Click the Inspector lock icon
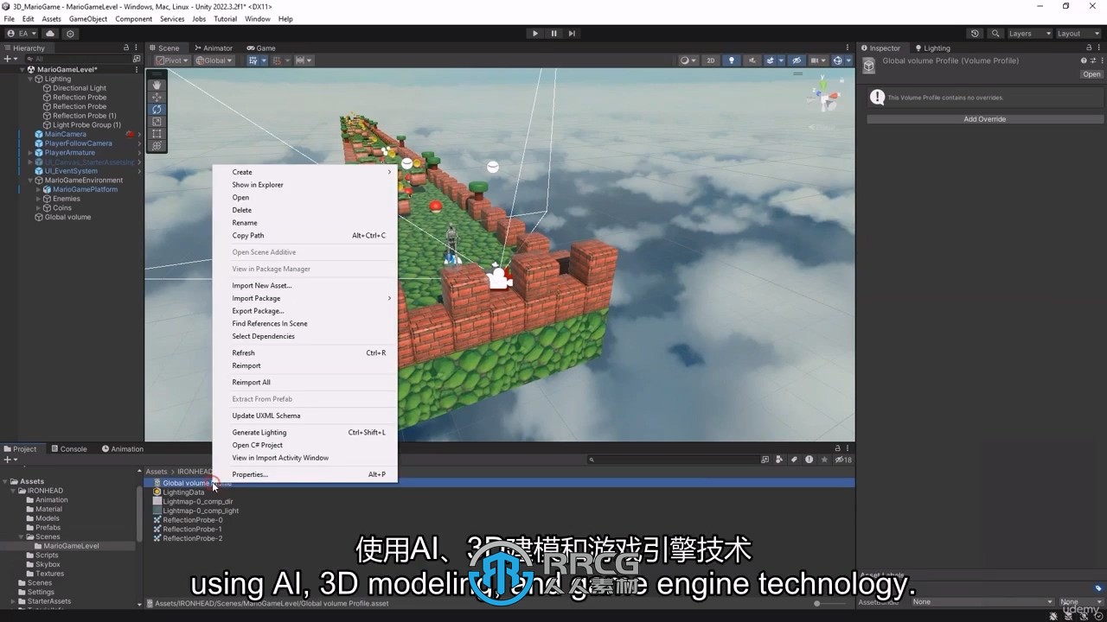This screenshot has width=1107, height=622. point(1089,48)
